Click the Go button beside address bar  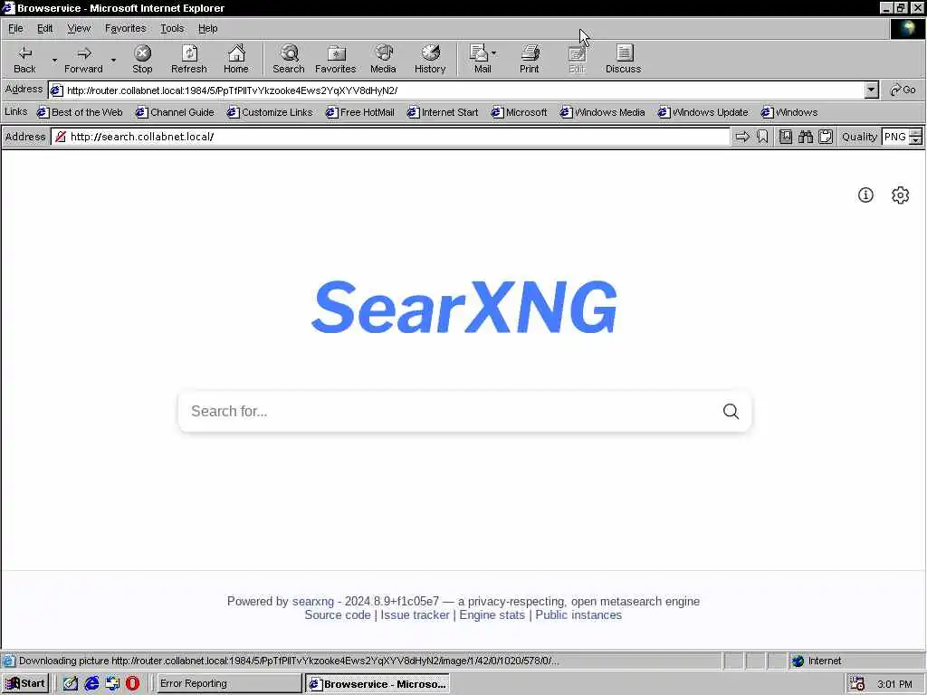pyautogui.click(x=903, y=90)
